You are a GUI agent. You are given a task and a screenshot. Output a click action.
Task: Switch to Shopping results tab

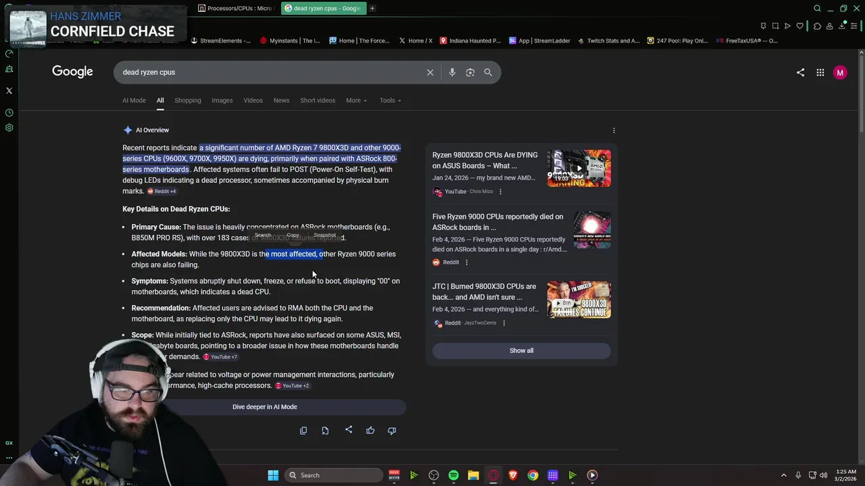point(188,101)
